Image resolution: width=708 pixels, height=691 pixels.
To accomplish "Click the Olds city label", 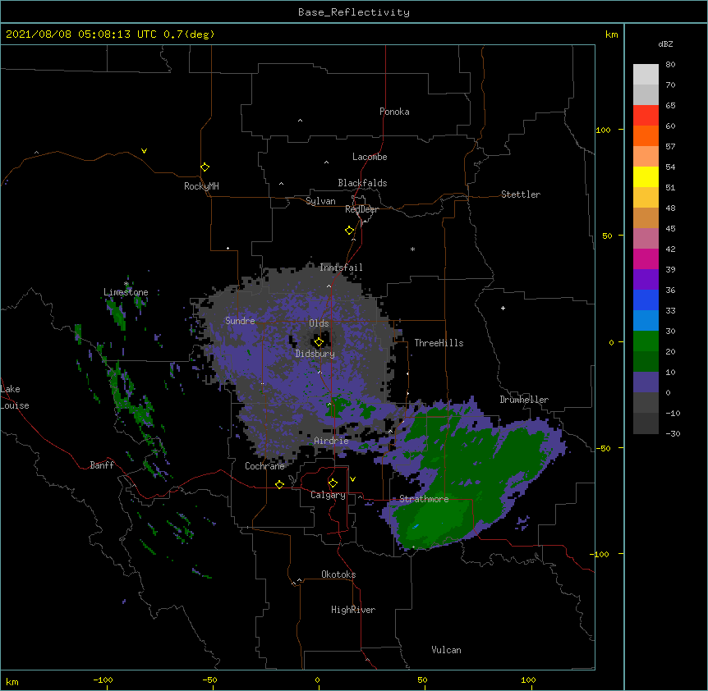I will click(x=319, y=323).
